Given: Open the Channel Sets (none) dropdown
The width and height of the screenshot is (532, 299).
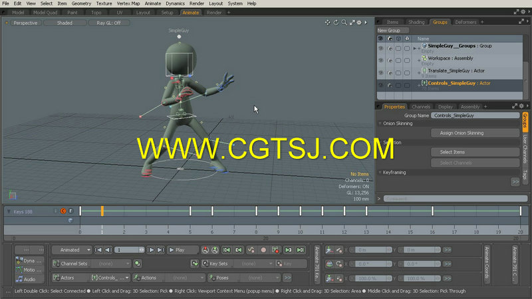Looking at the screenshot, I should (x=111, y=263).
